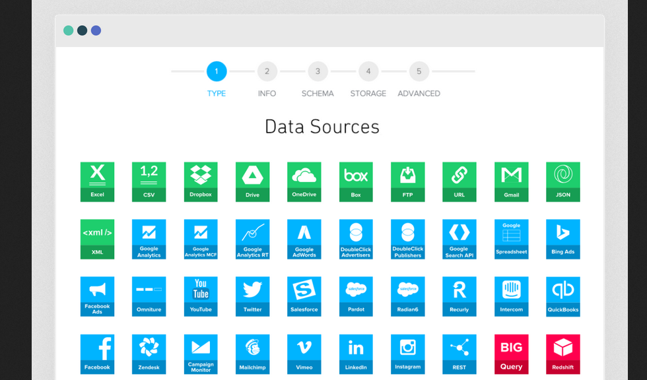647x380 pixels.
Task: Click the Mailchimp source icon
Action: (252, 354)
